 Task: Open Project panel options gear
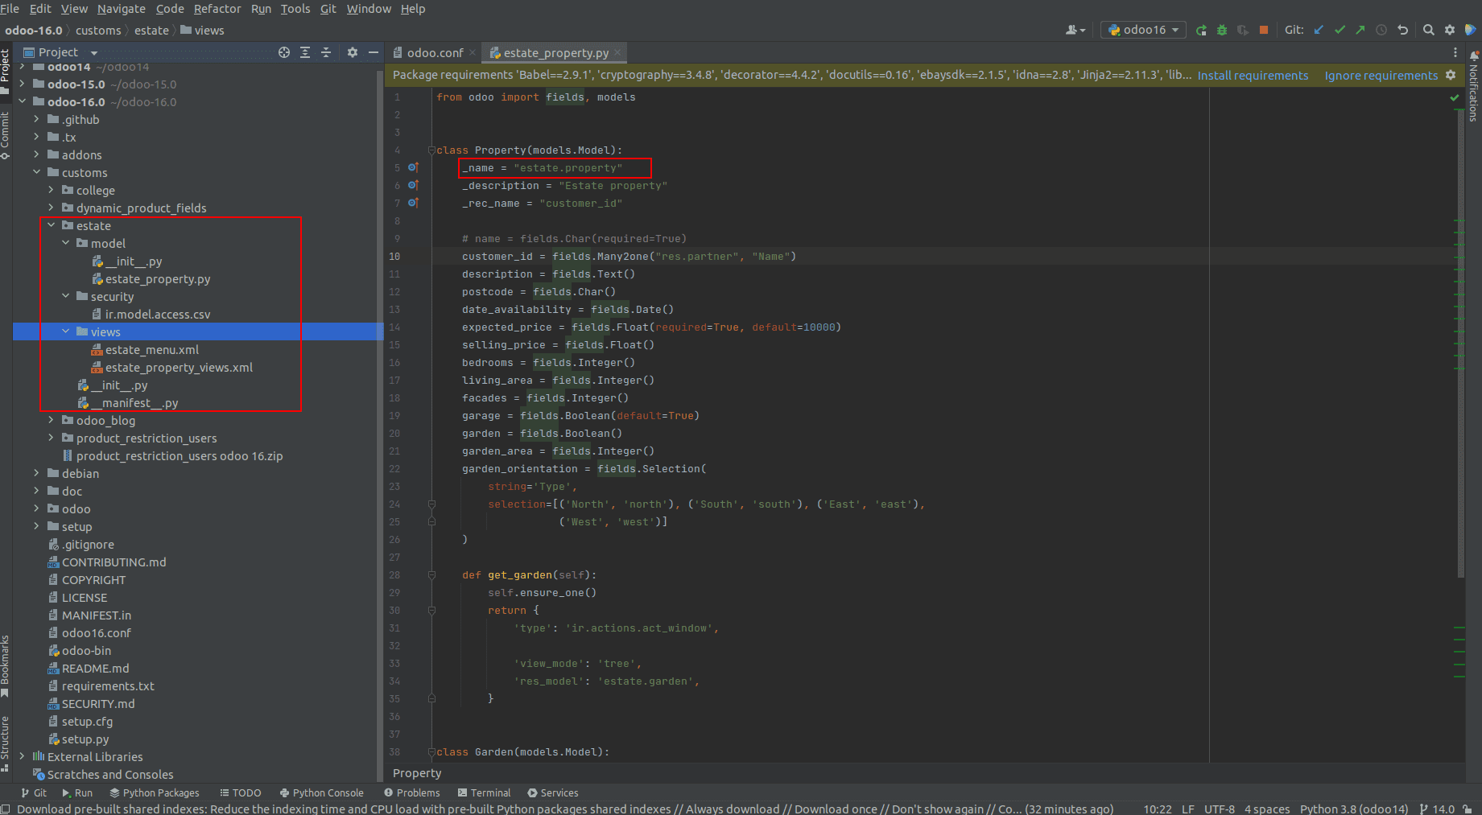353,52
